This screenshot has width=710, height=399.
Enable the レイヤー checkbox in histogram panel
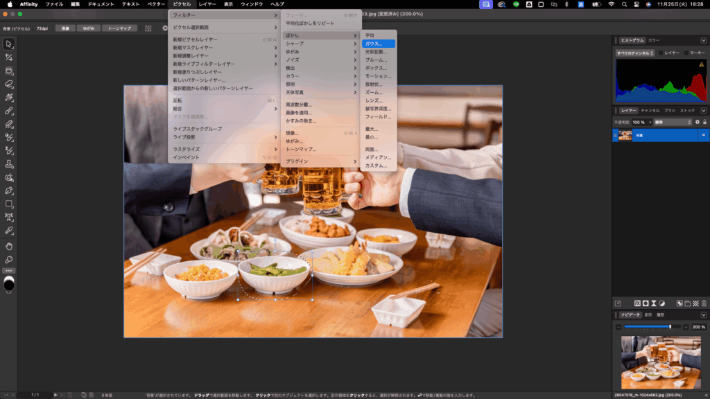coord(661,53)
